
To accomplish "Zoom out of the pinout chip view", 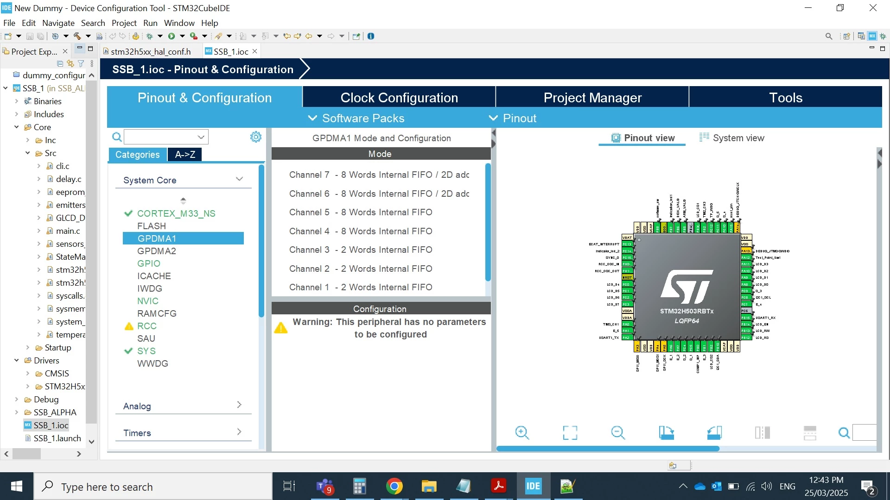I will point(618,433).
